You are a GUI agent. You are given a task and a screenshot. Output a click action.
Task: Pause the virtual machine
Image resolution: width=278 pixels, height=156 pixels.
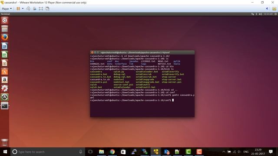click(18, 9)
